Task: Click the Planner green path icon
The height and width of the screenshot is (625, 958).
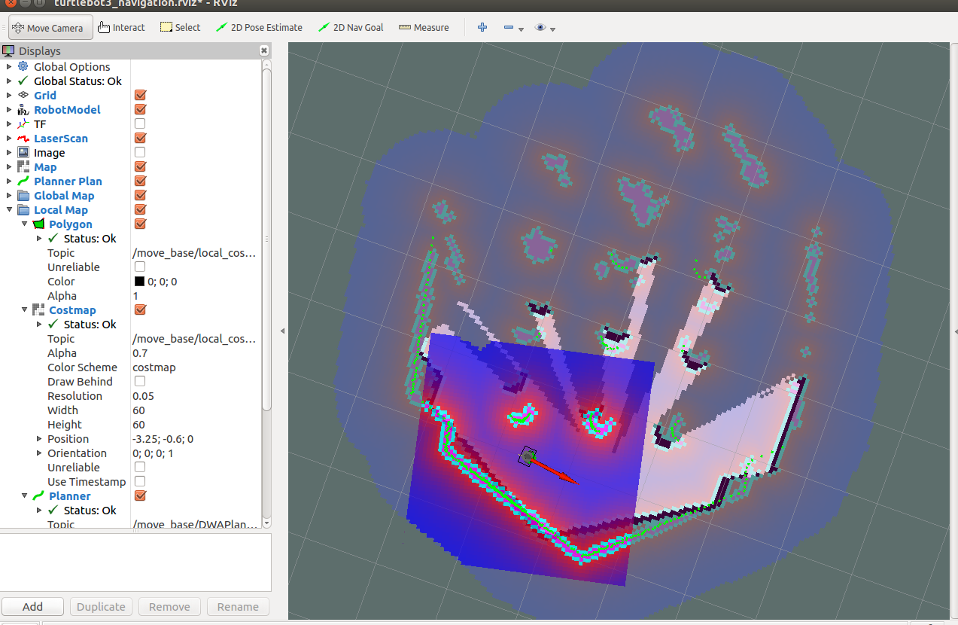Action: [x=38, y=495]
